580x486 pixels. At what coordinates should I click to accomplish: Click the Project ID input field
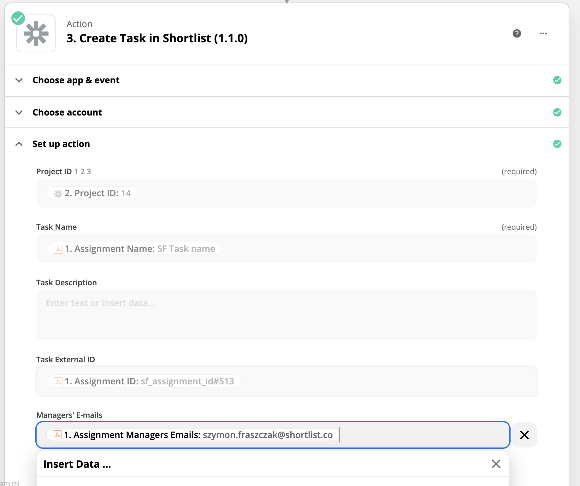click(287, 193)
